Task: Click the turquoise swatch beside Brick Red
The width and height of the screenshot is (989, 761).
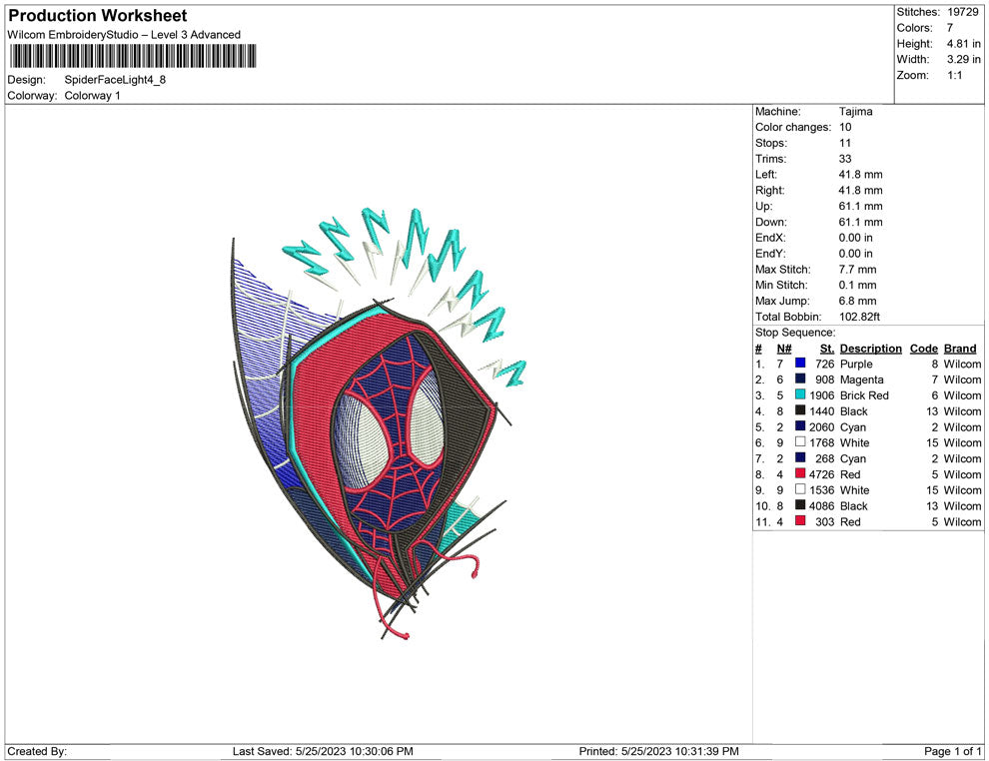Action: tap(800, 394)
